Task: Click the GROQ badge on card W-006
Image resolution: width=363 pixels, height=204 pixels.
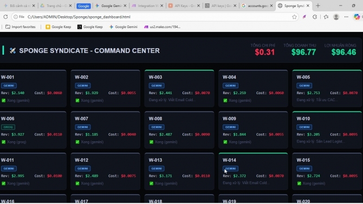Action: (x=8, y=127)
